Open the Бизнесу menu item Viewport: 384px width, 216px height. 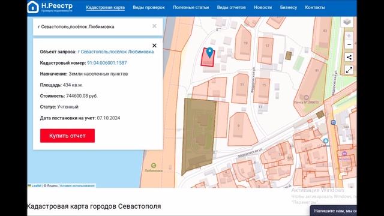click(x=289, y=7)
